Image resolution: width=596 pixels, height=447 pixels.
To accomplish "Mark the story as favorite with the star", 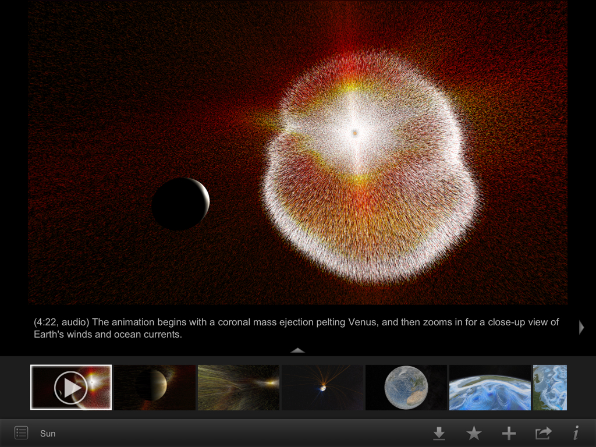I will tap(474, 433).
